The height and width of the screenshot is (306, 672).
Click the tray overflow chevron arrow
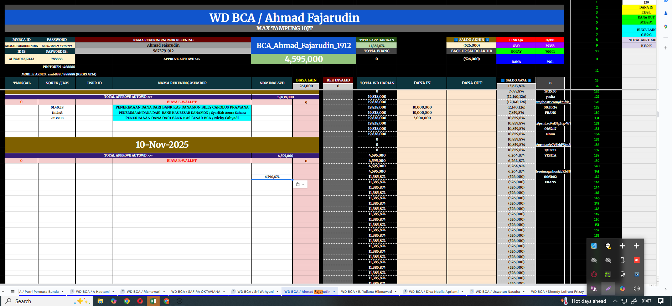coord(615,301)
